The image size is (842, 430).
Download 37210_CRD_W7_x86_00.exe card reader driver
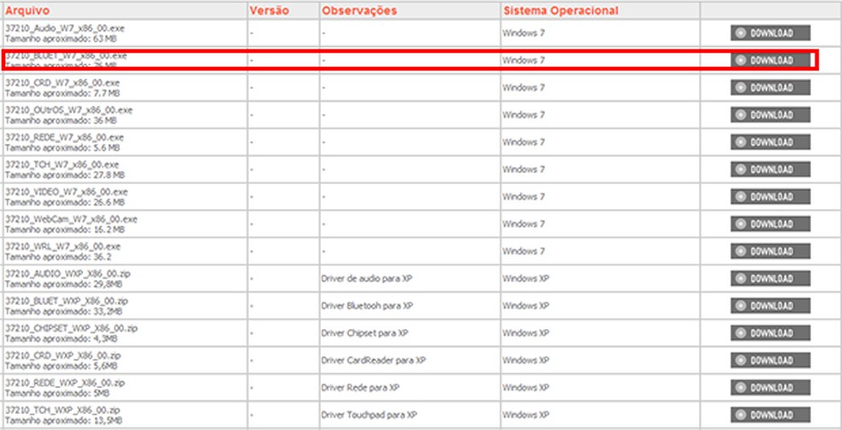(x=770, y=87)
